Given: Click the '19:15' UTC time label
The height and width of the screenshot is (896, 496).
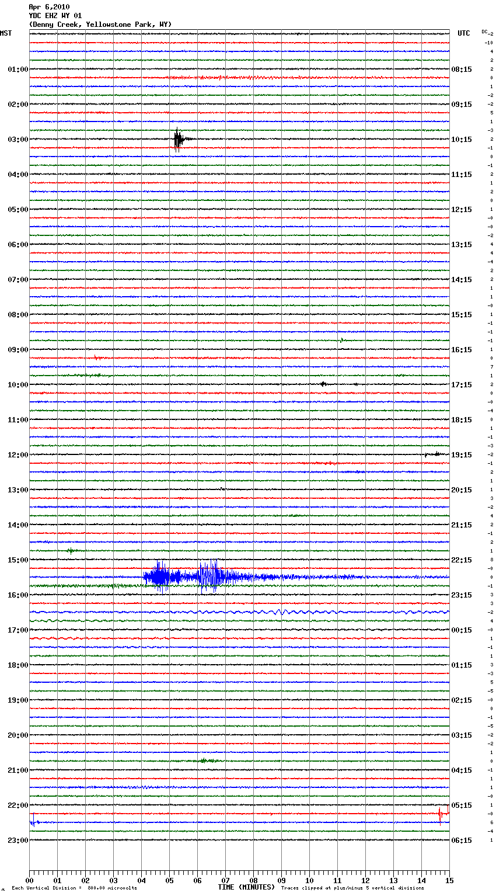Looking at the screenshot, I should click(x=462, y=455).
